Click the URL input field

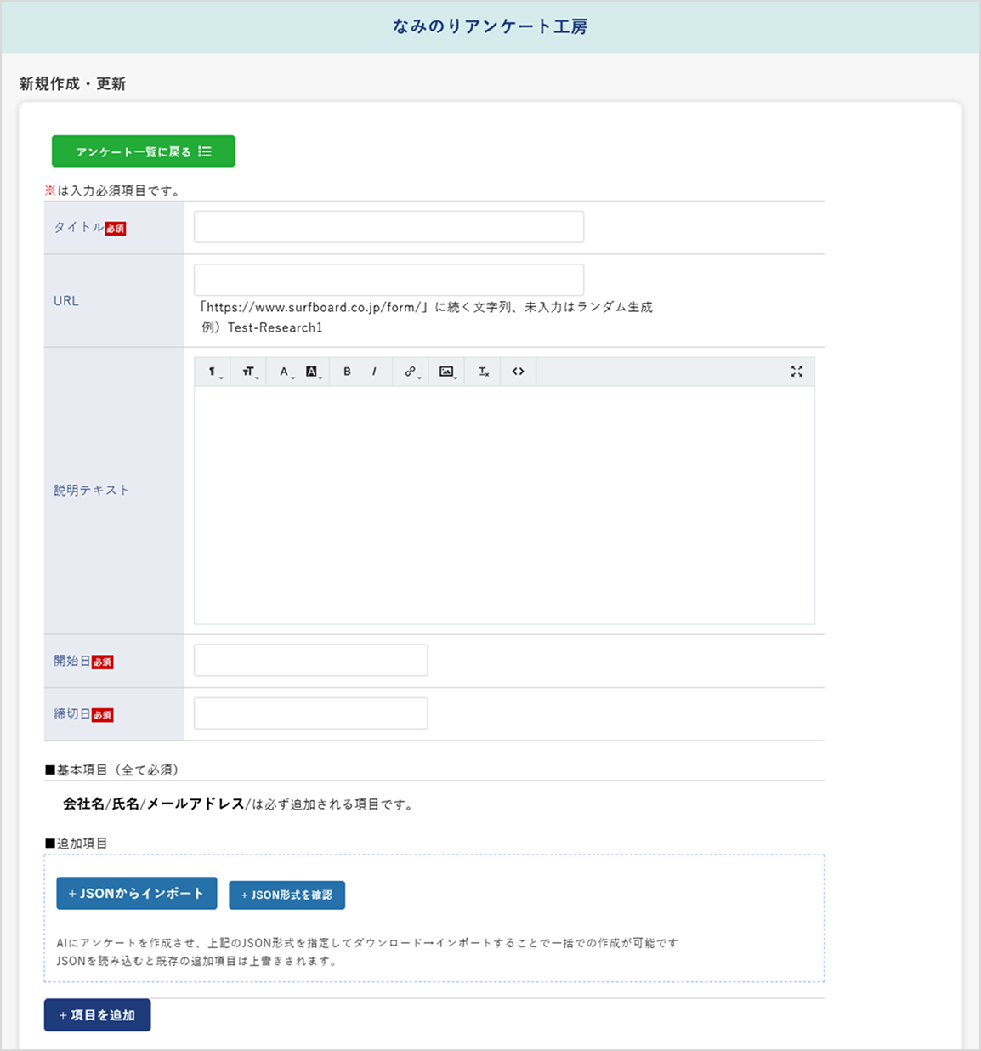(x=388, y=279)
